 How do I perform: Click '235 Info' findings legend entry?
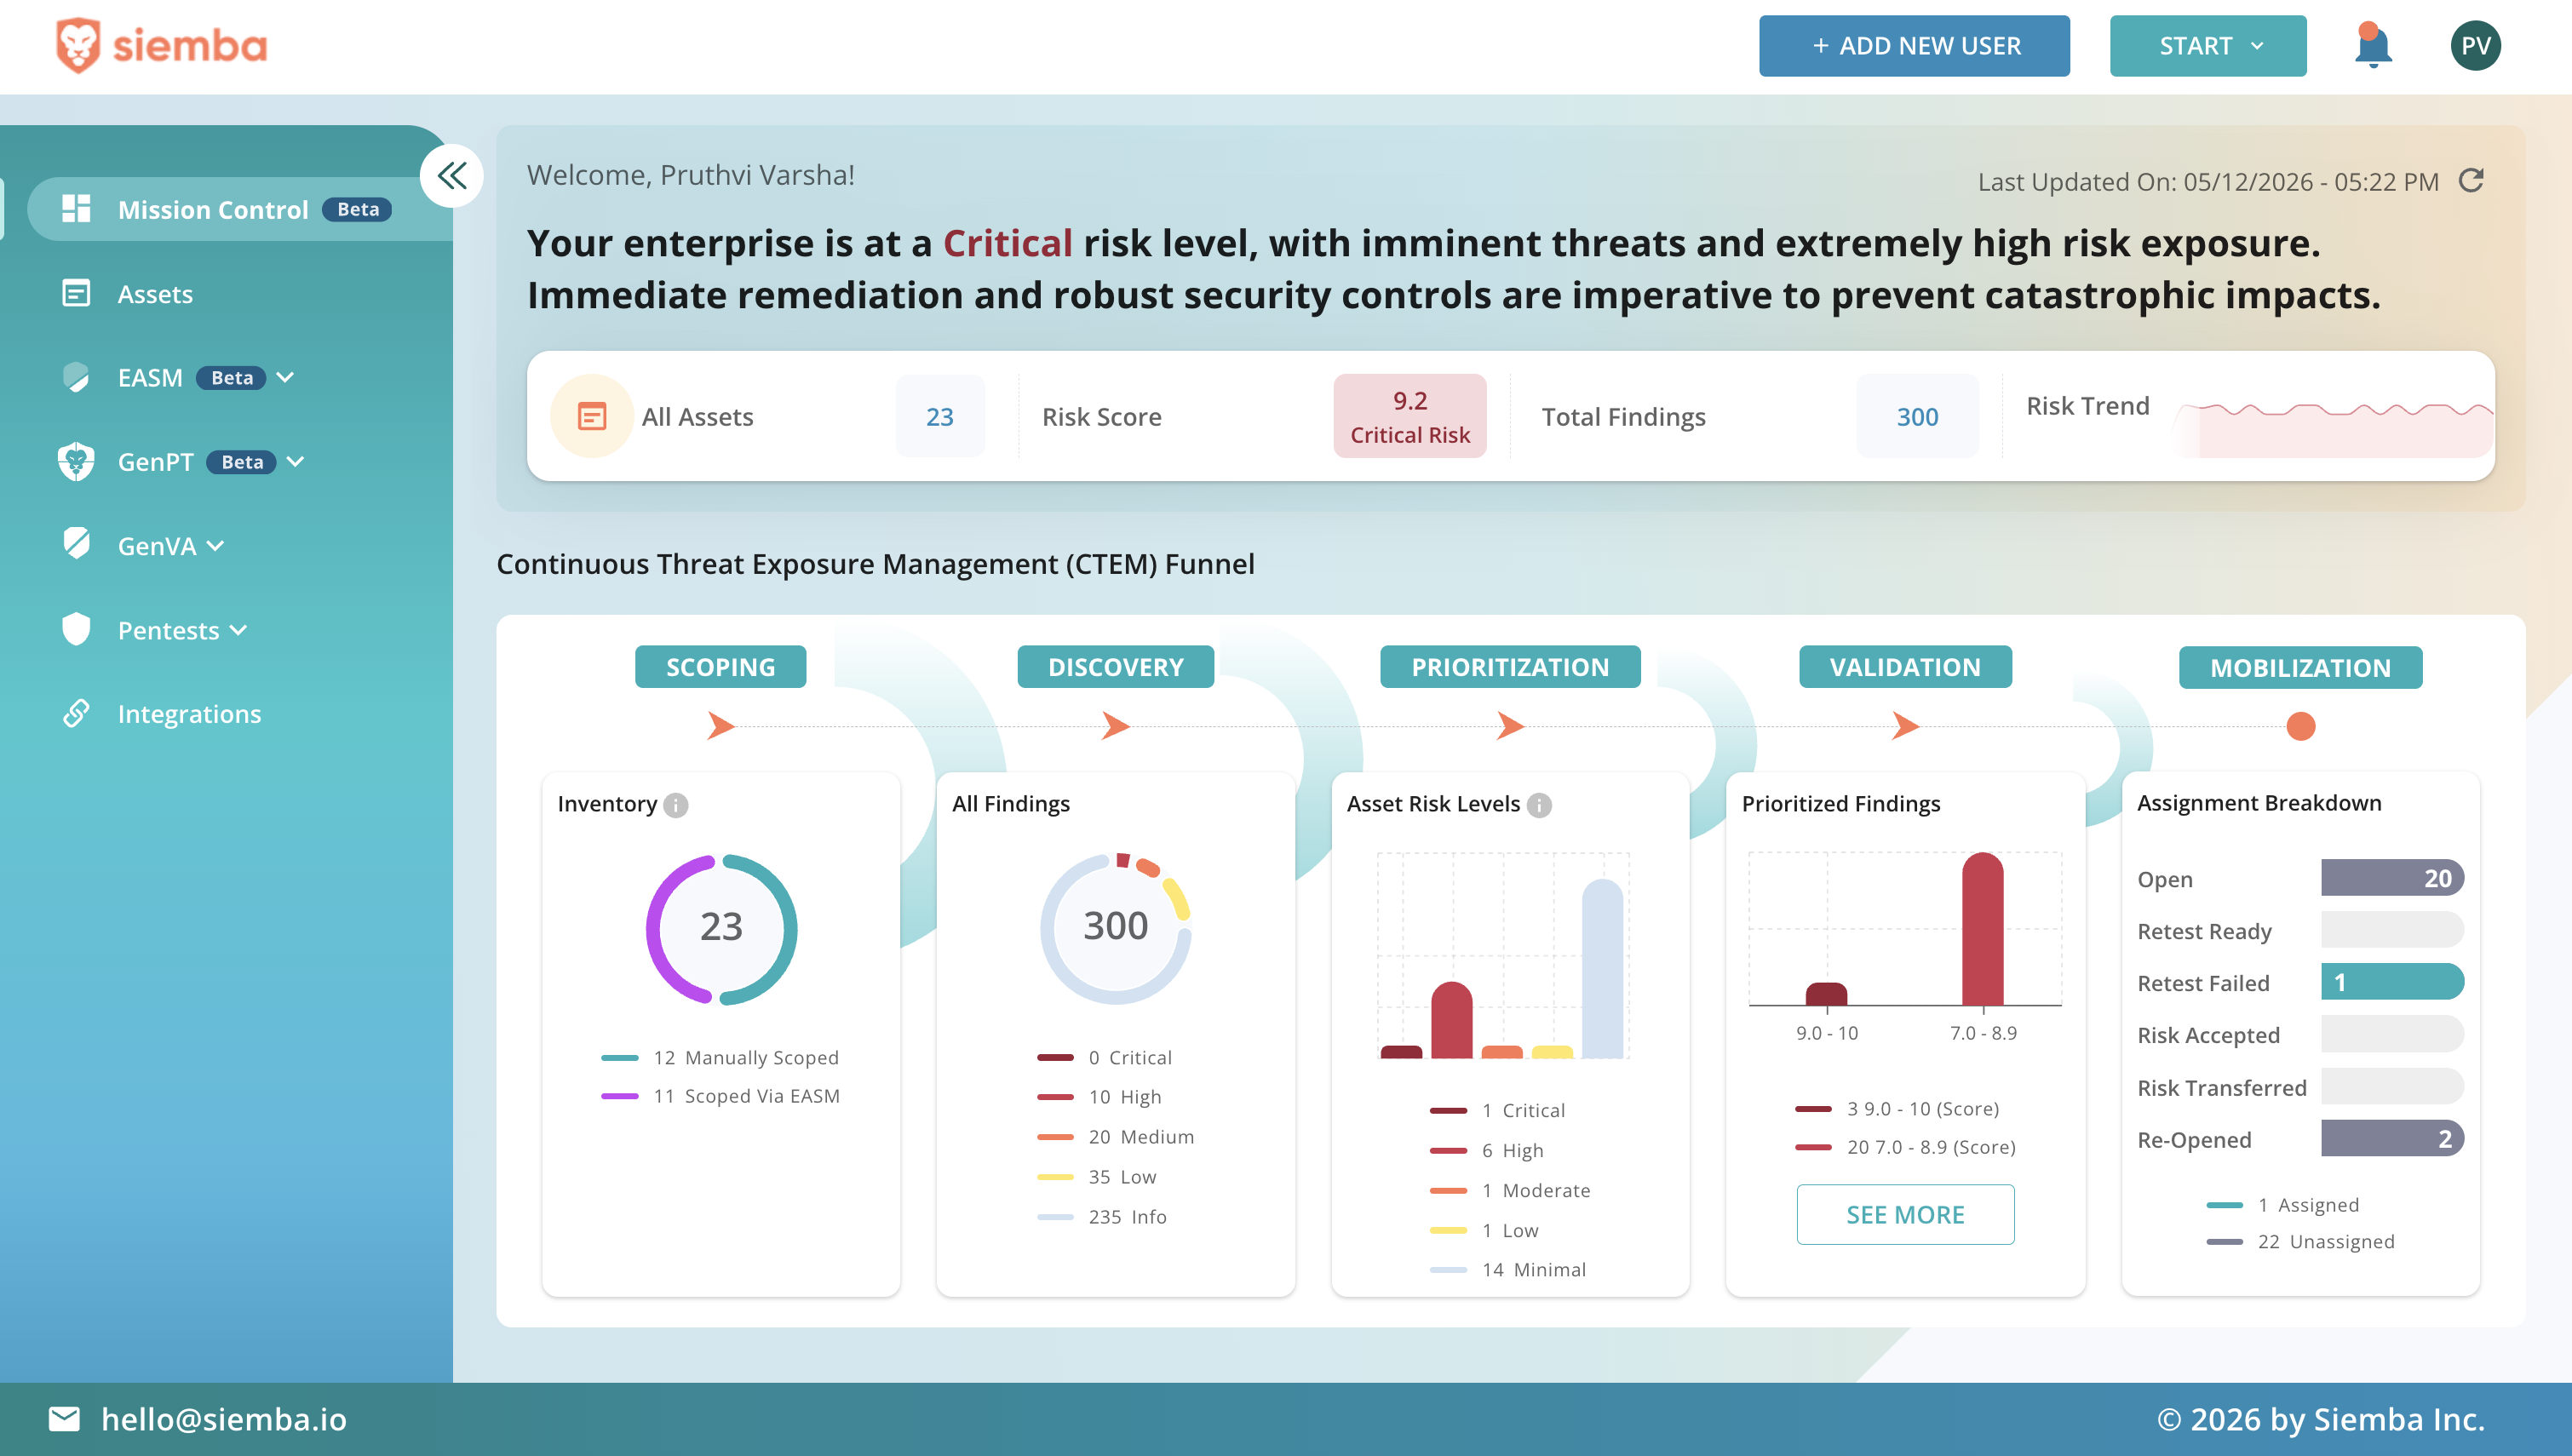(x=1102, y=1217)
